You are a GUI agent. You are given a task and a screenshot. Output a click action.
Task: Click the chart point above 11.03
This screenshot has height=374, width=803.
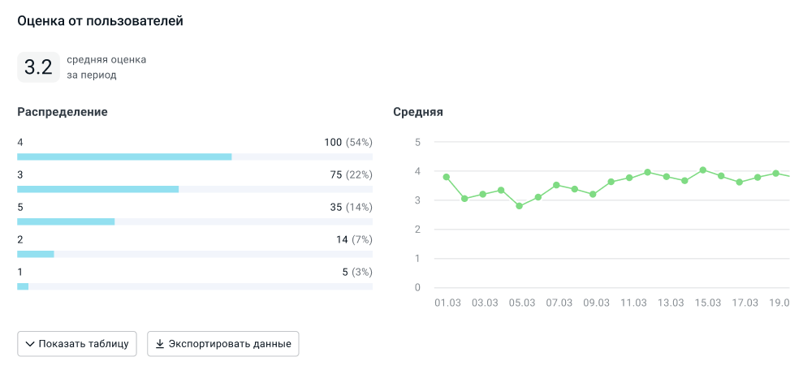coord(629,178)
